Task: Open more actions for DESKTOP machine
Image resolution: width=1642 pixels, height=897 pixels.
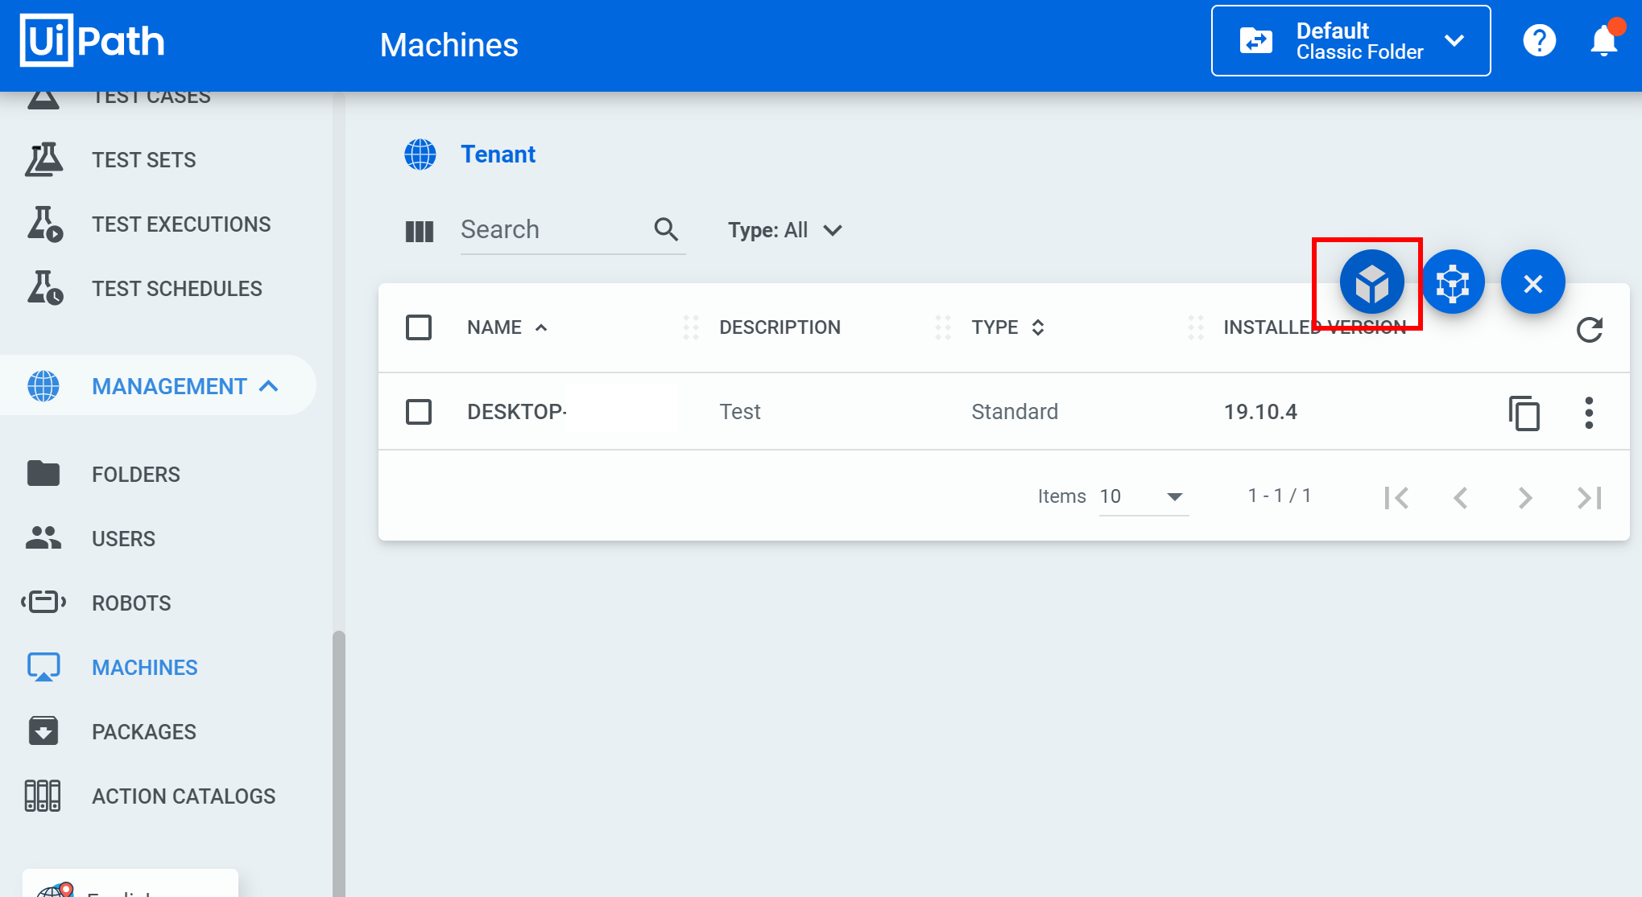Action: (1588, 413)
